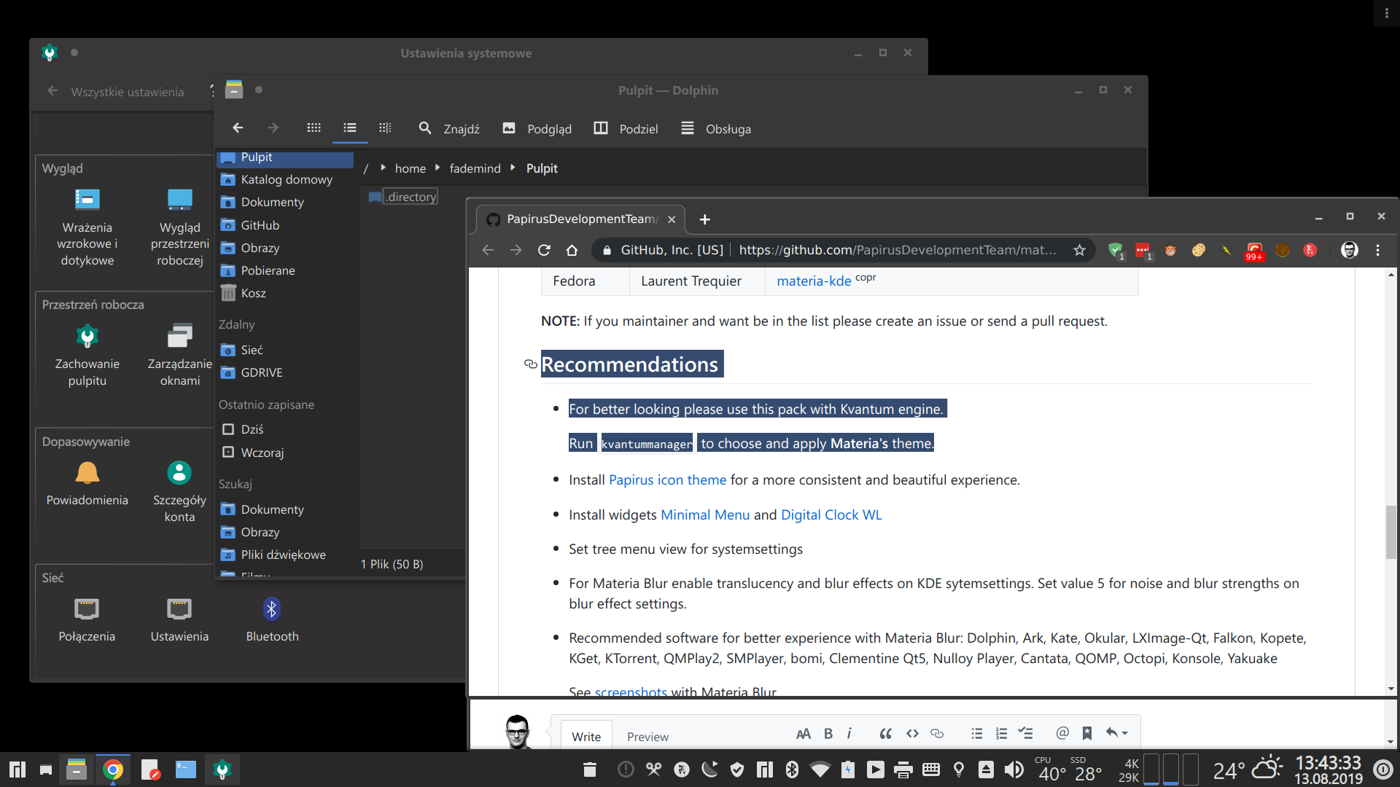Viewport: 1400px width, 787px height.
Task: Open the Papirus icon theme link
Action: (667, 479)
